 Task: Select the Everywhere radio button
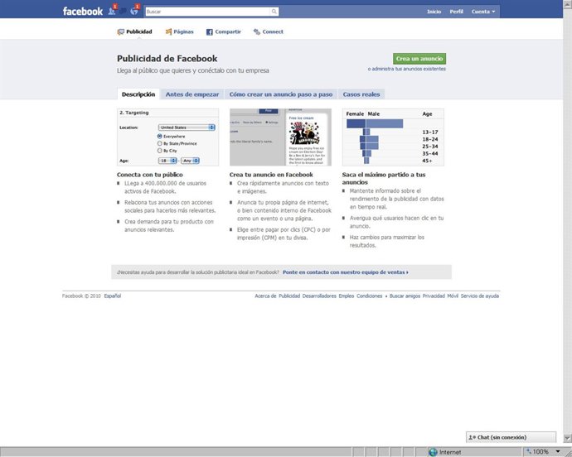(x=159, y=136)
